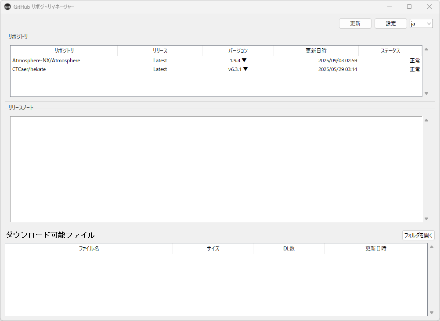The image size is (440, 321).
Task: Click DL数 column header
Action: (x=289, y=249)
